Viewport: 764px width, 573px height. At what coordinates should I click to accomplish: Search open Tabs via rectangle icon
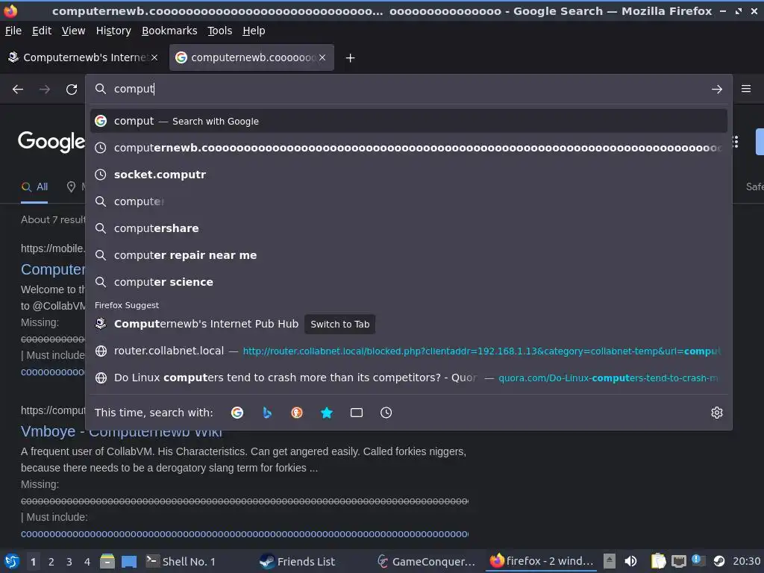356,413
